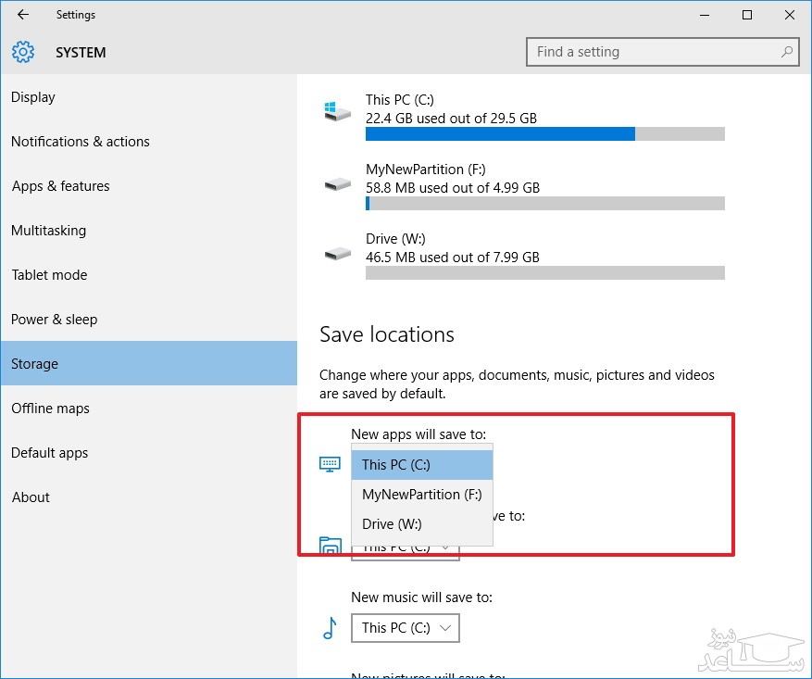Click the Drive (W:) drive icon
The height and width of the screenshot is (679, 812).
tap(337, 252)
